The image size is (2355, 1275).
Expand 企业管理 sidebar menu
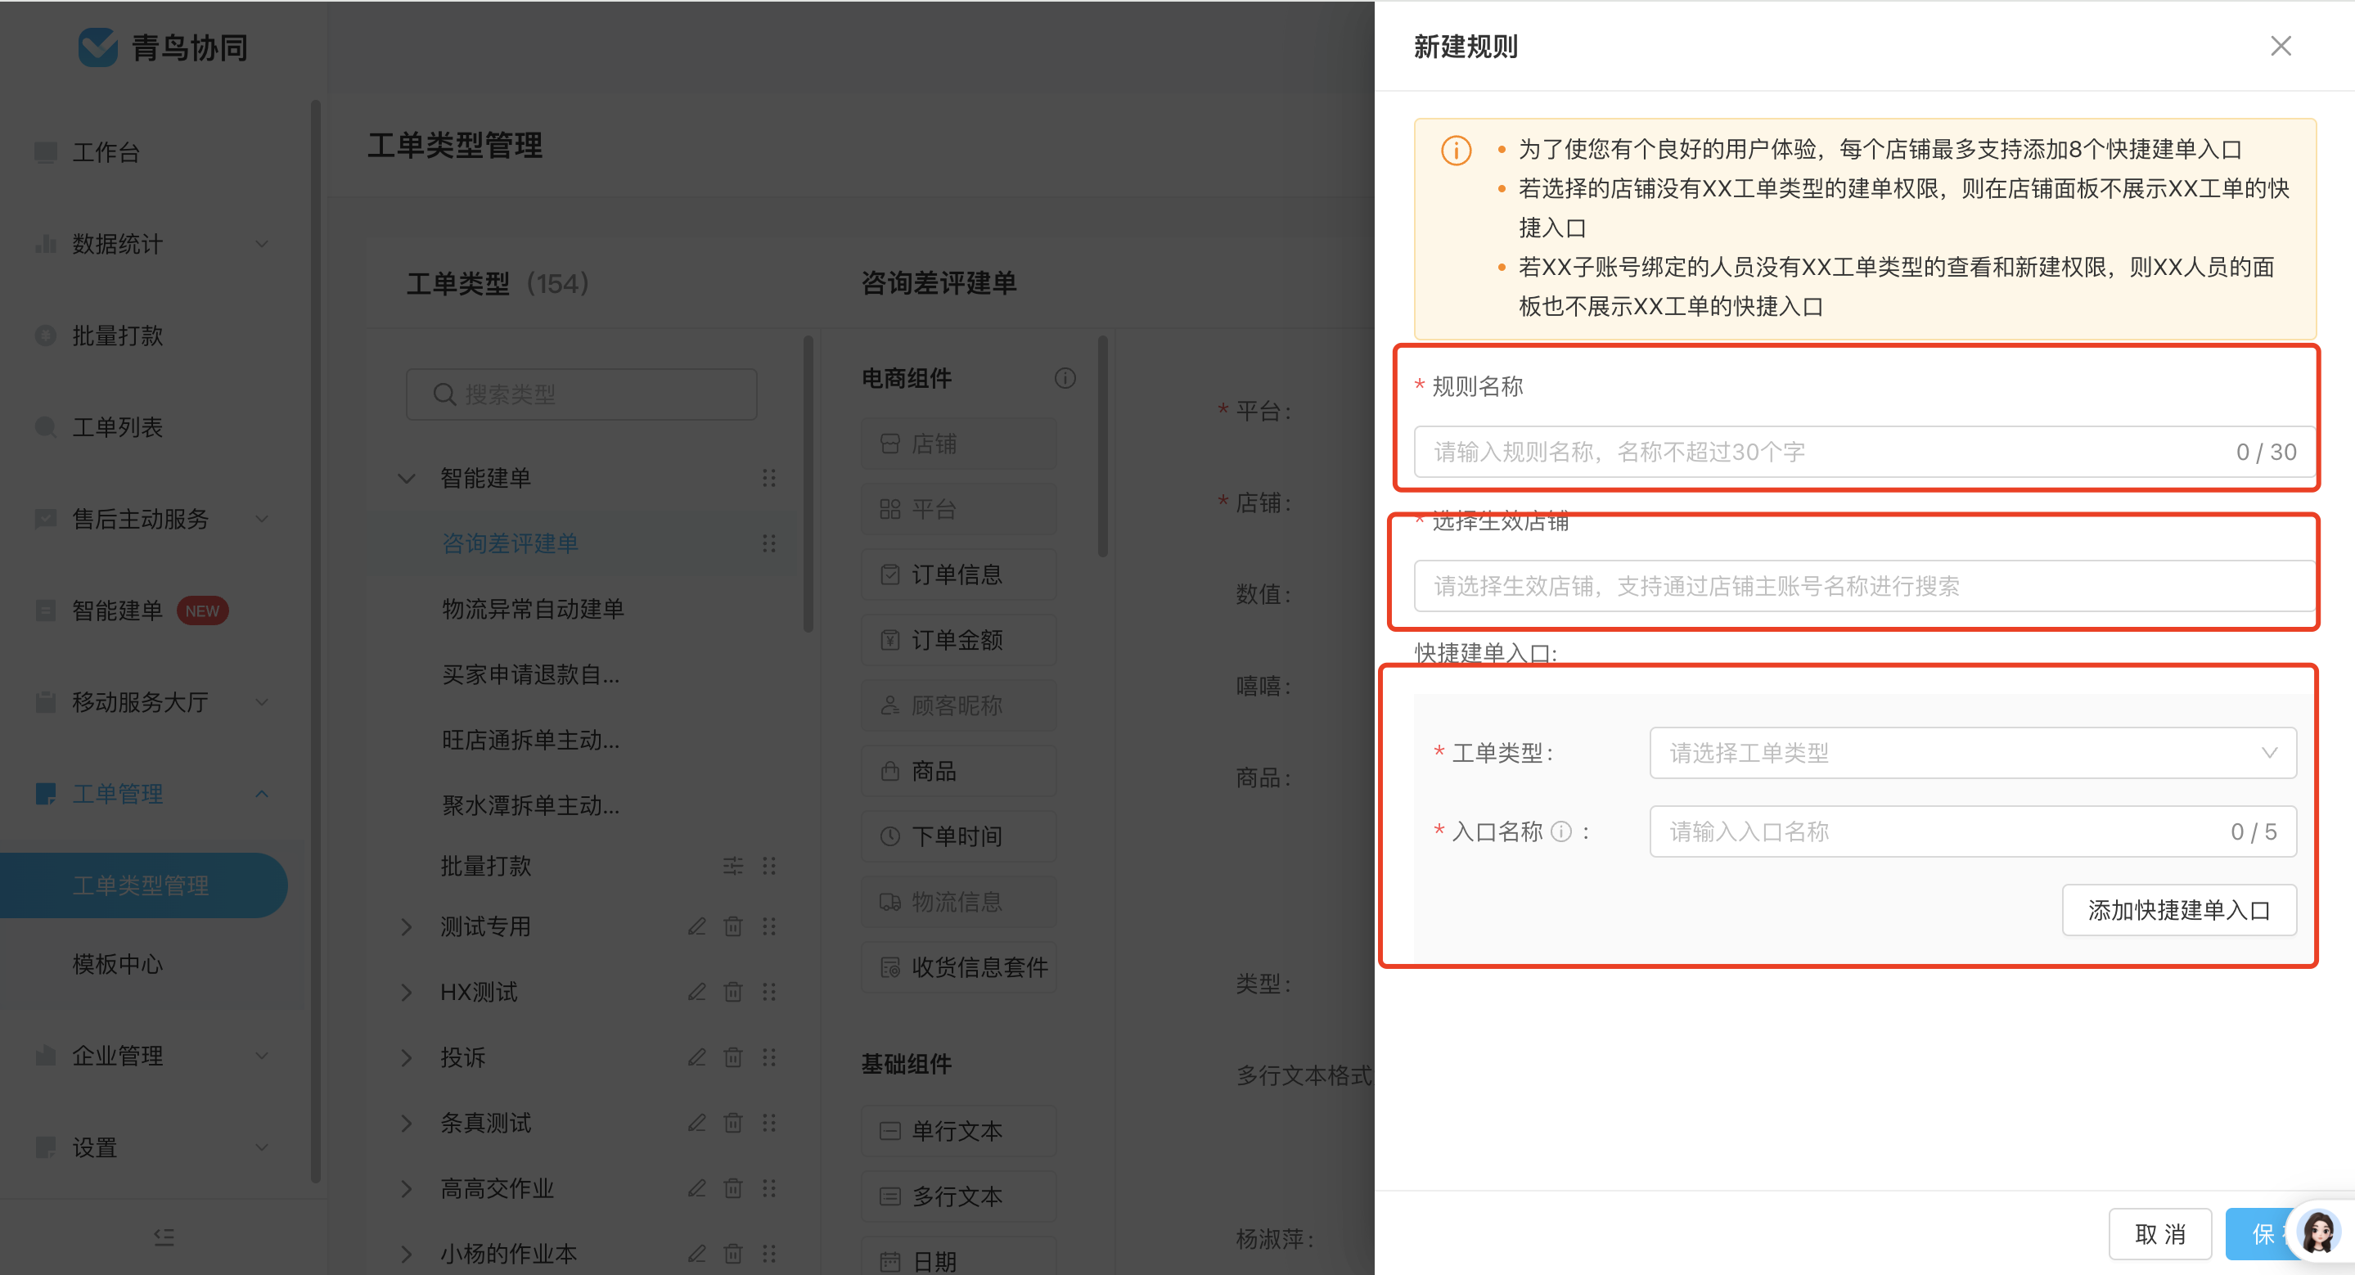pyautogui.click(x=151, y=1056)
